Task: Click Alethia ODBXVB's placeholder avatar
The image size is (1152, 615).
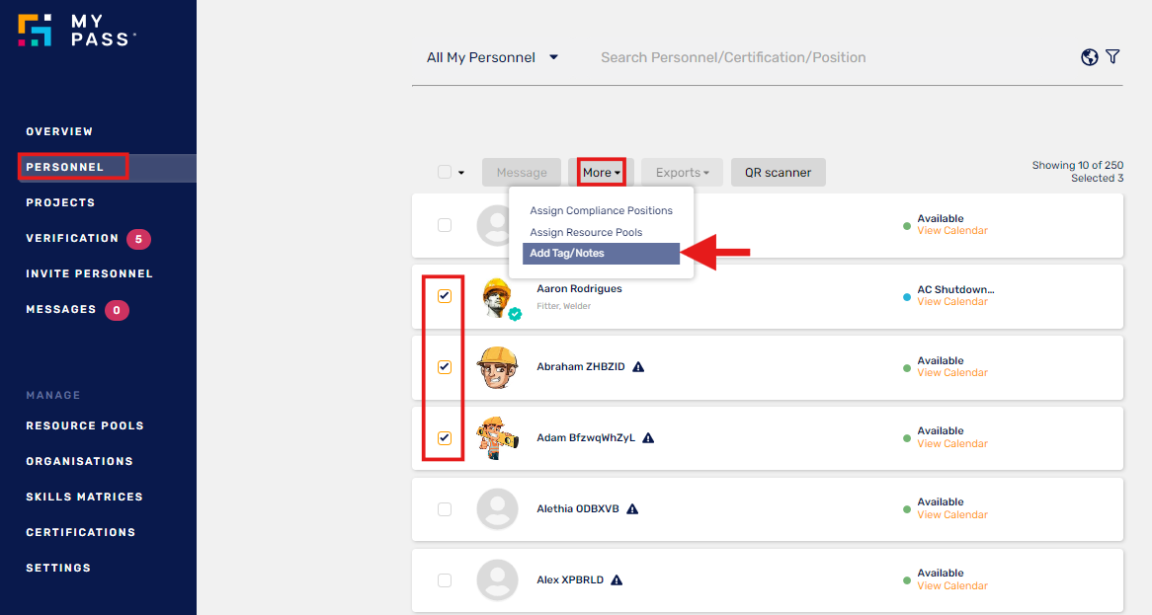Action: (497, 509)
